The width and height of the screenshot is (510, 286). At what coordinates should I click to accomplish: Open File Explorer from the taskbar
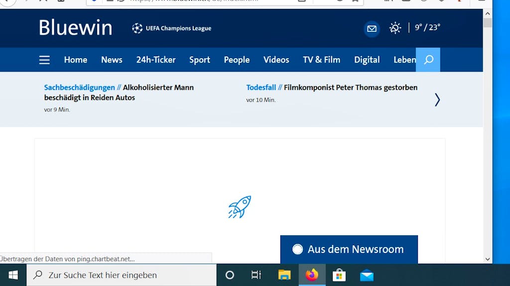tap(284, 275)
